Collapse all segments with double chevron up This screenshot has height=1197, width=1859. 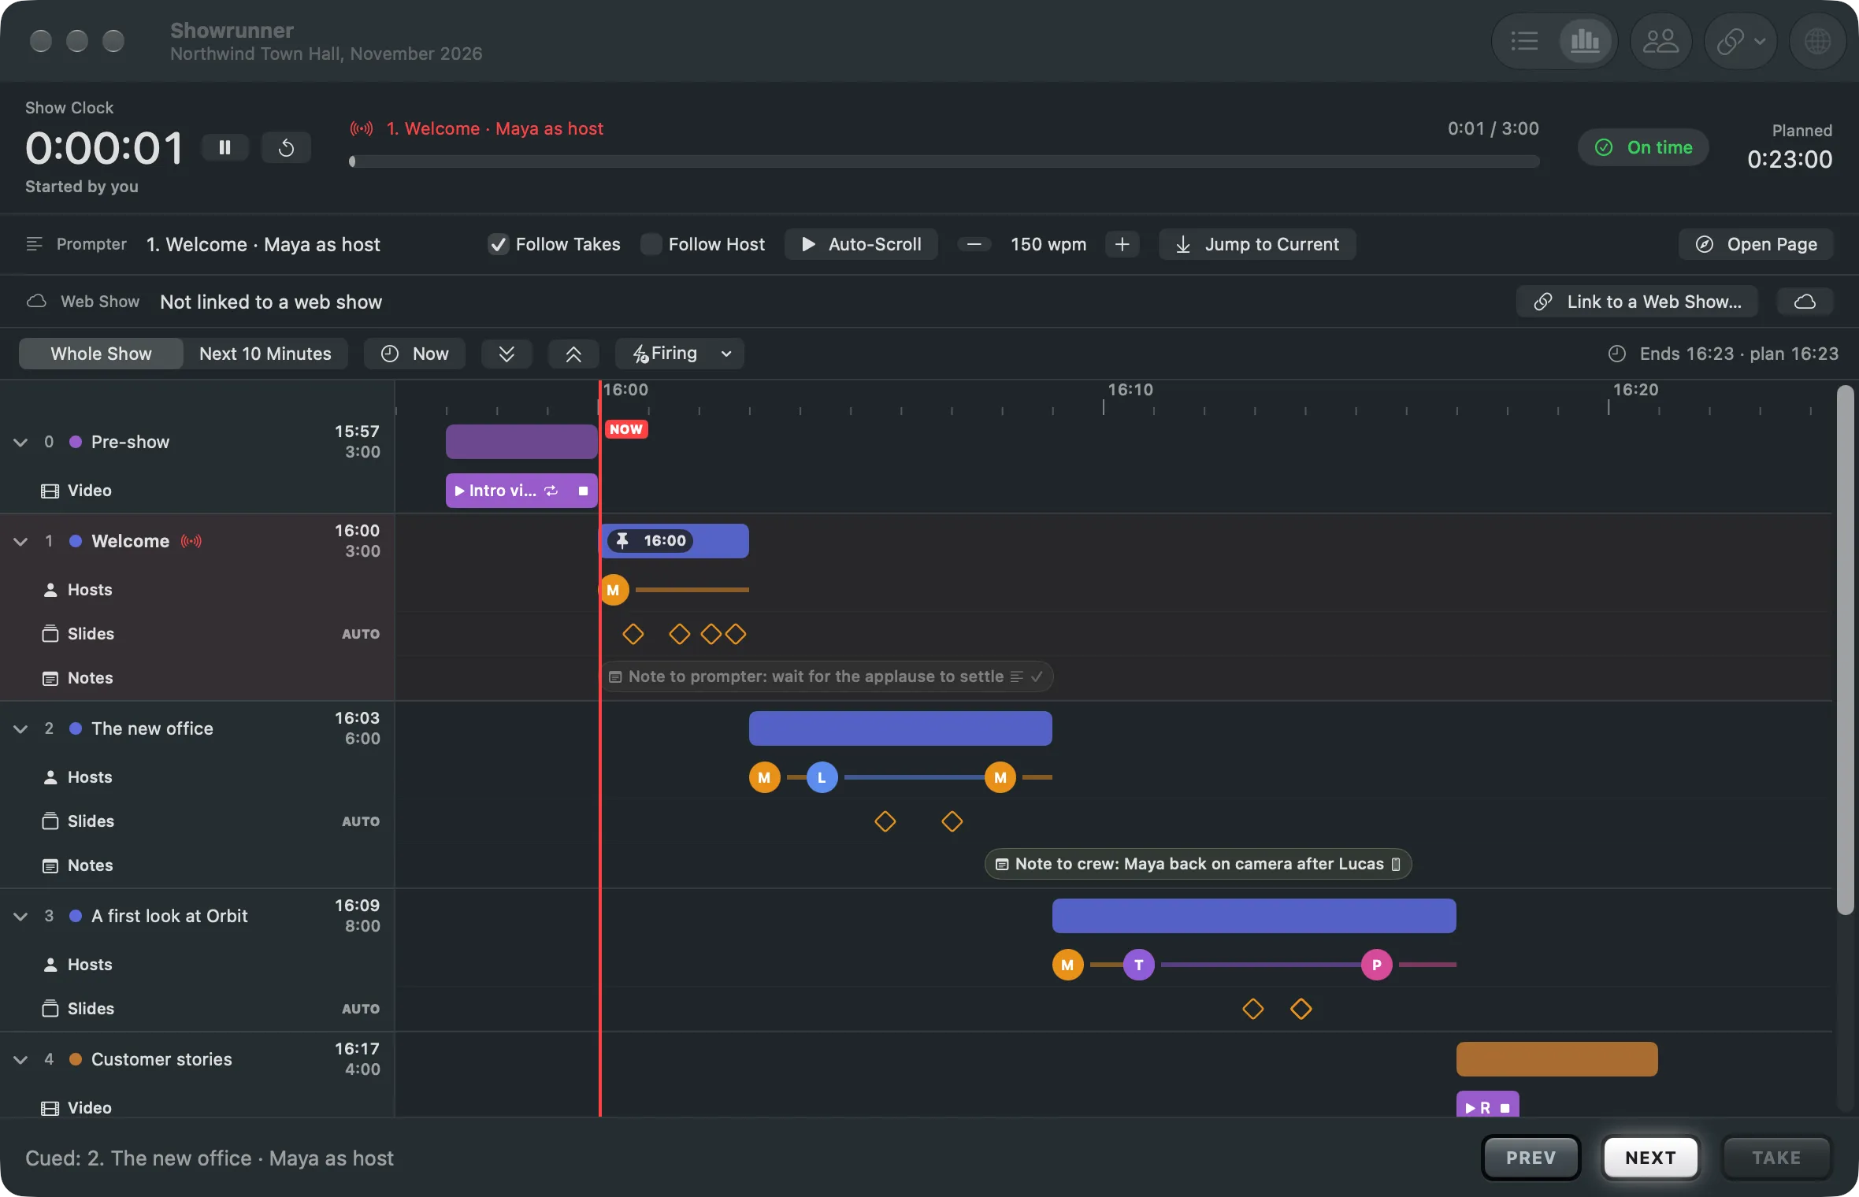[x=573, y=354]
